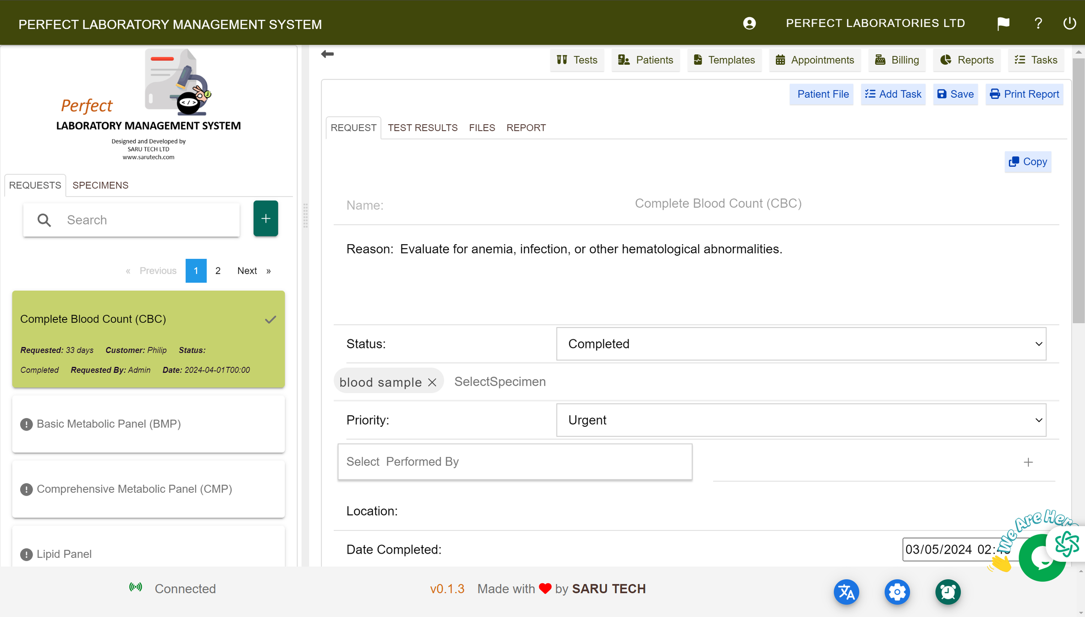Viewport: 1085px width, 617px height.
Task: Open the Select Performed By combo box
Action: point(514,461)
